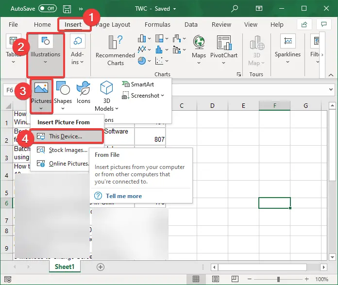Switch to Page Break Preview icon
Screen dimensions: 338x285
(x=235, y=279)
